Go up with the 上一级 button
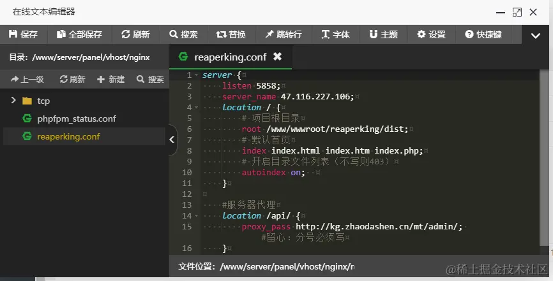Viewport: 553px width, 281px height. [x=27, y=79]
